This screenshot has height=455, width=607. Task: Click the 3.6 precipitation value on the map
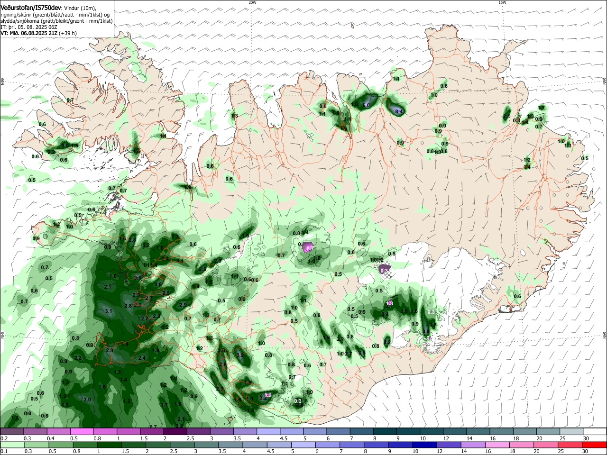click(x=138, y=278)
